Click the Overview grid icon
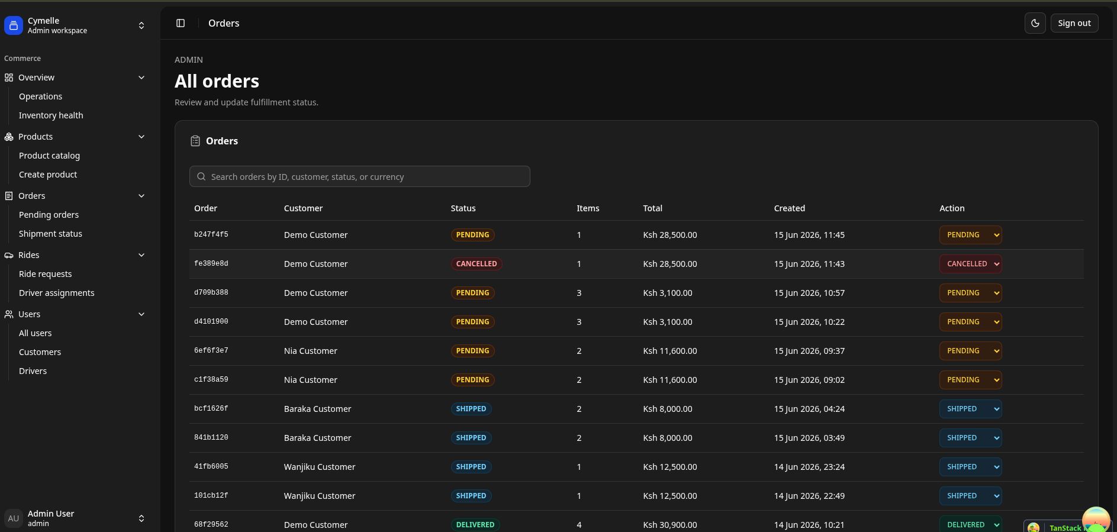The height and width of the screenshot is (532, 1117). [9, 78]
